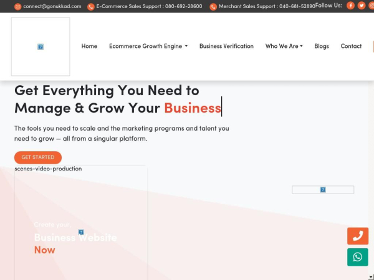Expand the Who We Are dropdown

coord(284,46)
